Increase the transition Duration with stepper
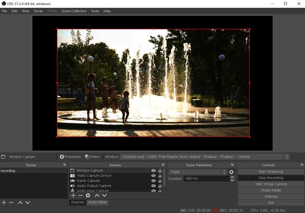 (232, 177)
